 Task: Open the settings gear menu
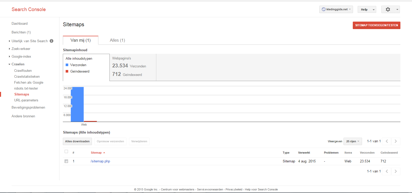(390, 10)
